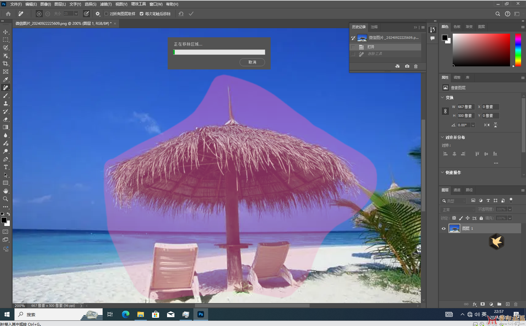Select the Gradient tool
Screen dimensions: 526x326
[x=6, y=127]
